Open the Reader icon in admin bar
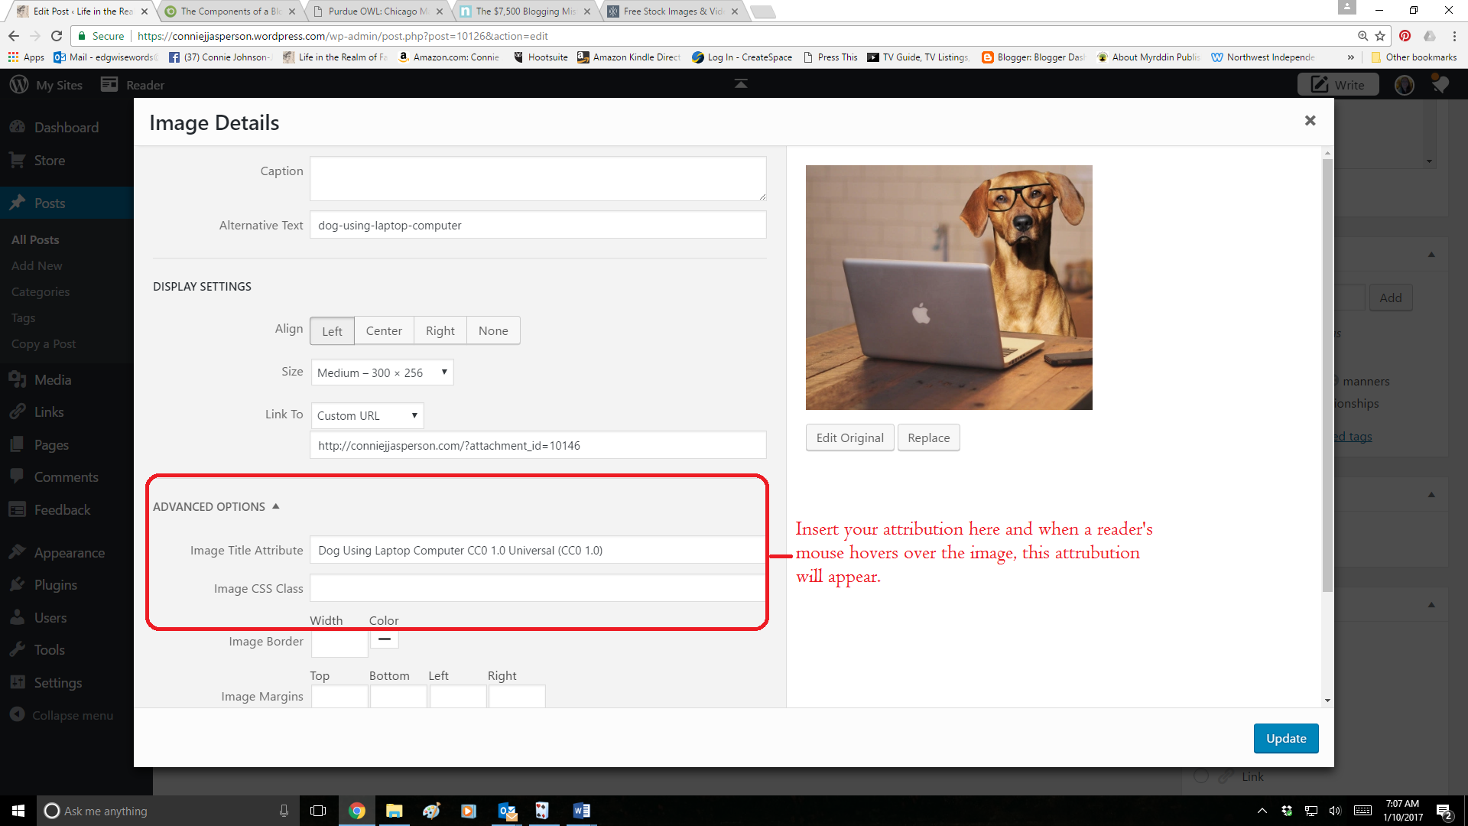 point(110,85)
